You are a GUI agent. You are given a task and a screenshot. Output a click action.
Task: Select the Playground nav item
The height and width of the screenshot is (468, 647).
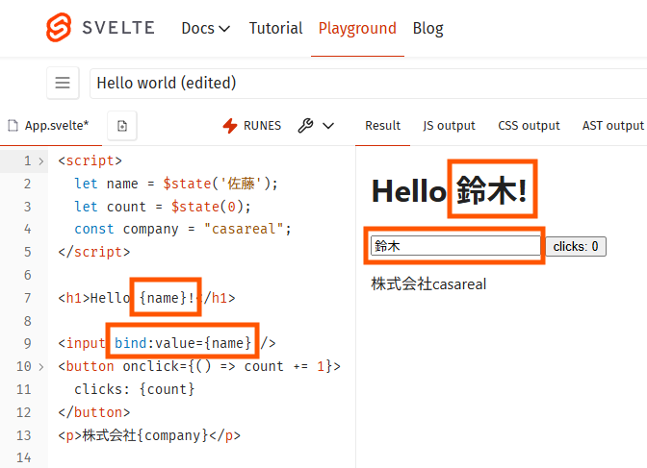click(357, 29)
